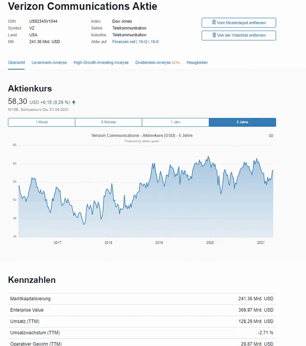Click the Marktkapitalisierung row label
The image size is (306, 346).
[x=30, y=299]
